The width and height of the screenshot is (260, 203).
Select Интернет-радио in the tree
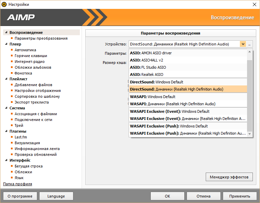click(30, 62)
